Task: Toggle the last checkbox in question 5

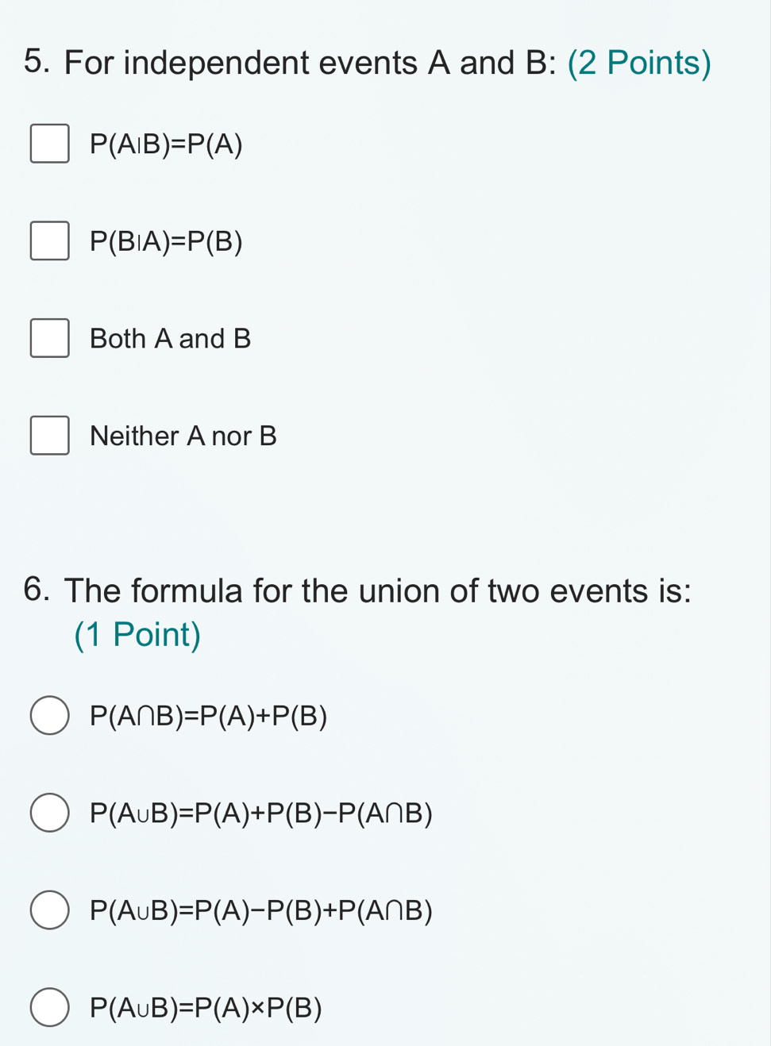Action: click(50, 435)
